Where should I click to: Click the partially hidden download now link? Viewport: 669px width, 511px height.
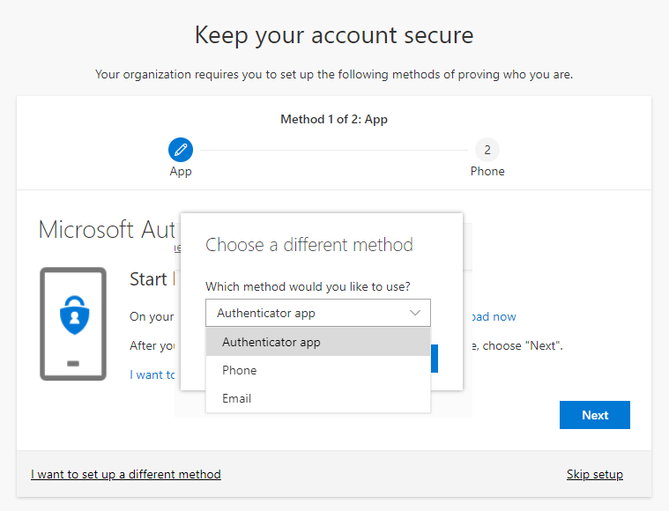click(492, 316)
